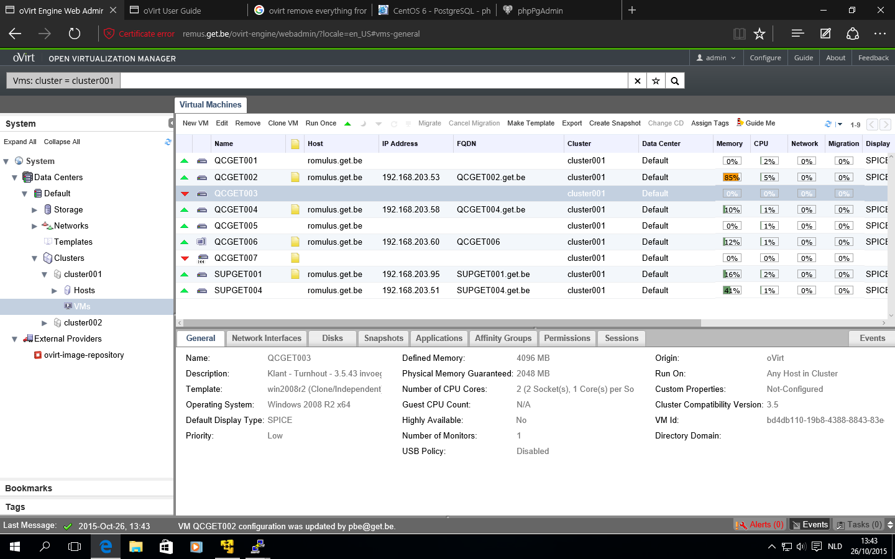Switch to the Network Interfaces tab

[x=266, y=339]
